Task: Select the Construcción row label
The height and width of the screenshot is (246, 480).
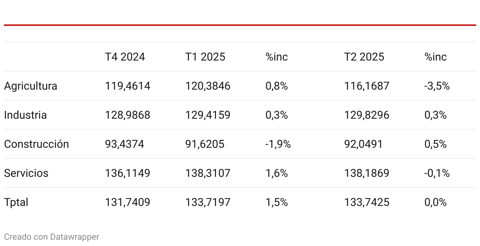Action: click(x=37, y=144)
